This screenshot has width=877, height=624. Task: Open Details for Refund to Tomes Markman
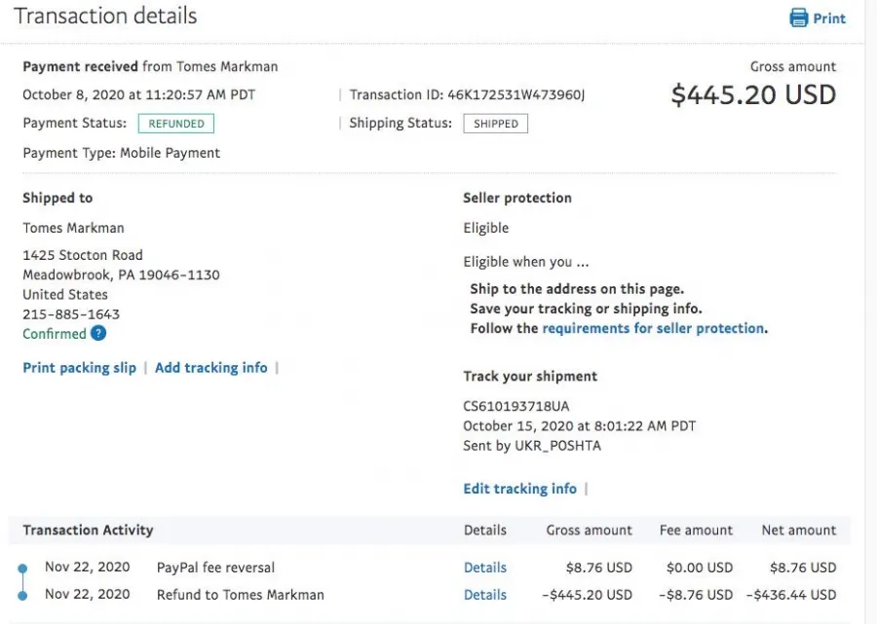(x=485, y=595)
